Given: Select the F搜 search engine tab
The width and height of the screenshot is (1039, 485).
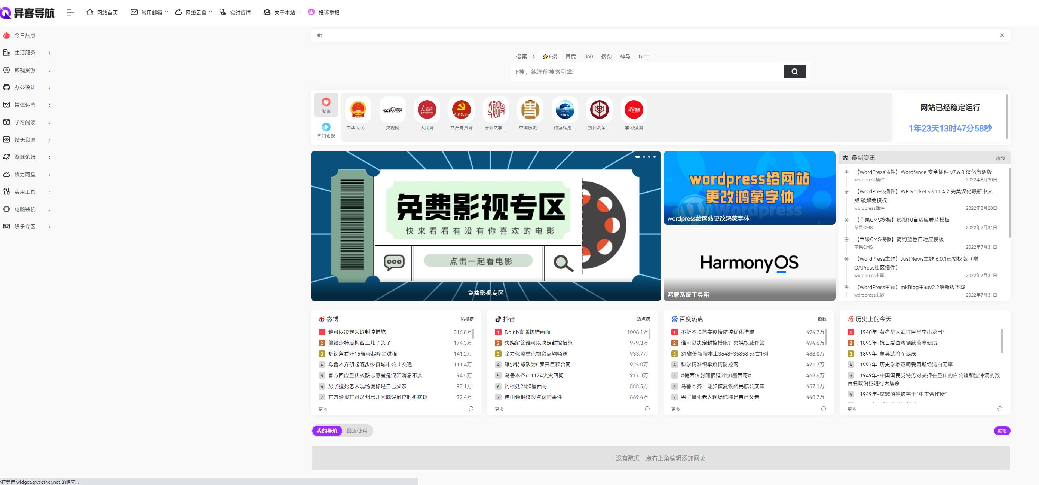Looking at the screenshot, I should (550, 56).
